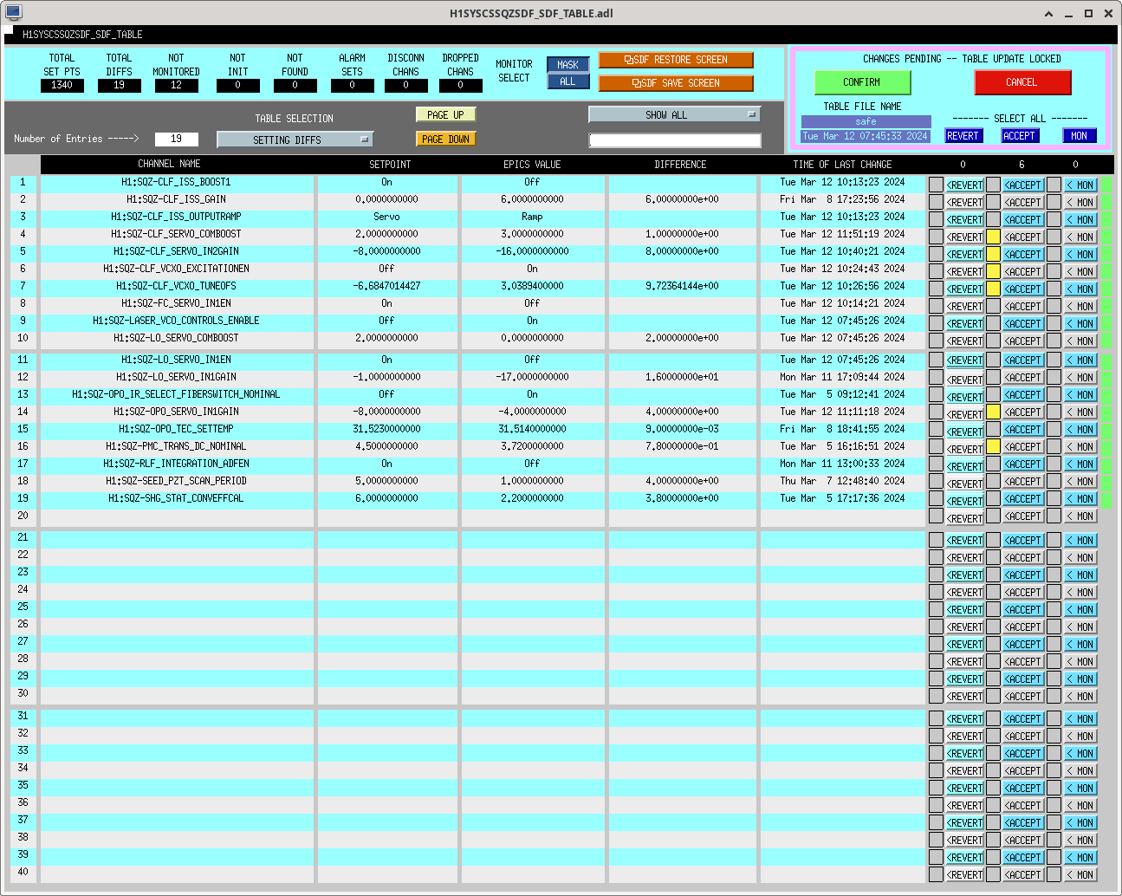Select MASK in Monitor Select
The width and height of the screenshot is (1122, 896).
pos(567,65)
